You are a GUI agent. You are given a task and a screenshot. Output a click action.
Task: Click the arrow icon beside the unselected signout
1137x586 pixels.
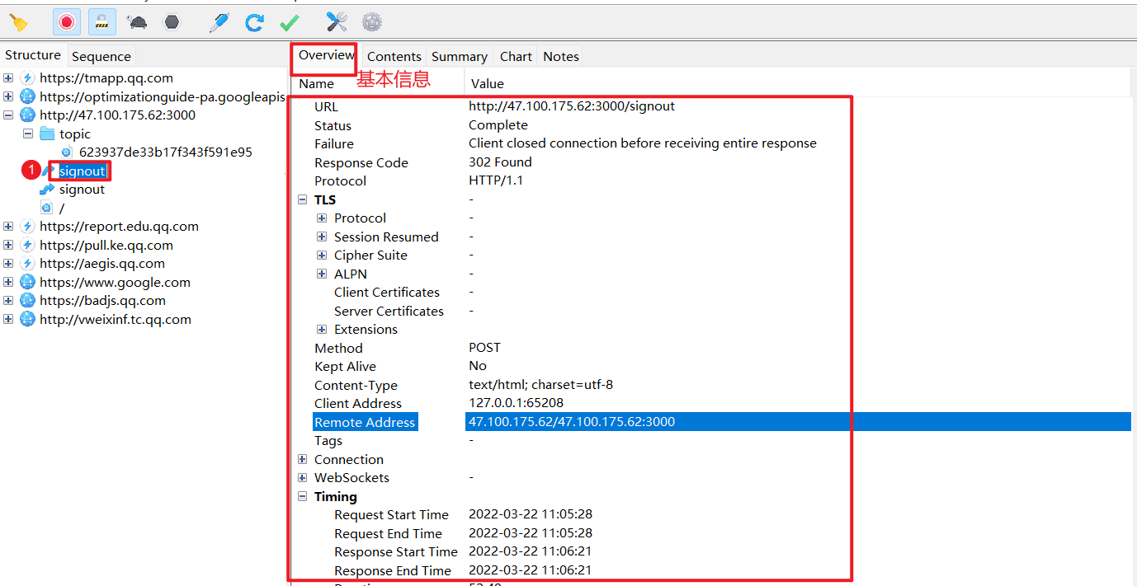click(47, 190)
